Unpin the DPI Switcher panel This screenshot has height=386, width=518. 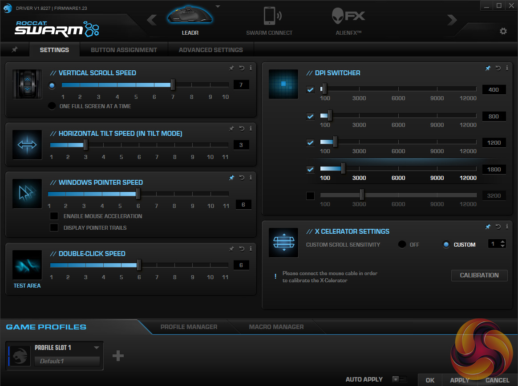488,68
